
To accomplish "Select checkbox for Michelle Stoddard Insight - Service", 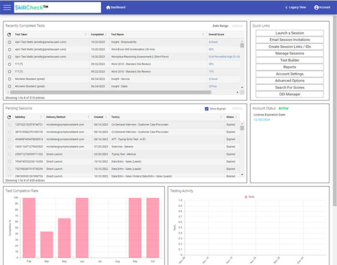I will [x=10, y=79].
